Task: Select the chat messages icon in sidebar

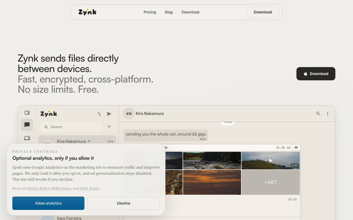Action: tap(27, 125)
